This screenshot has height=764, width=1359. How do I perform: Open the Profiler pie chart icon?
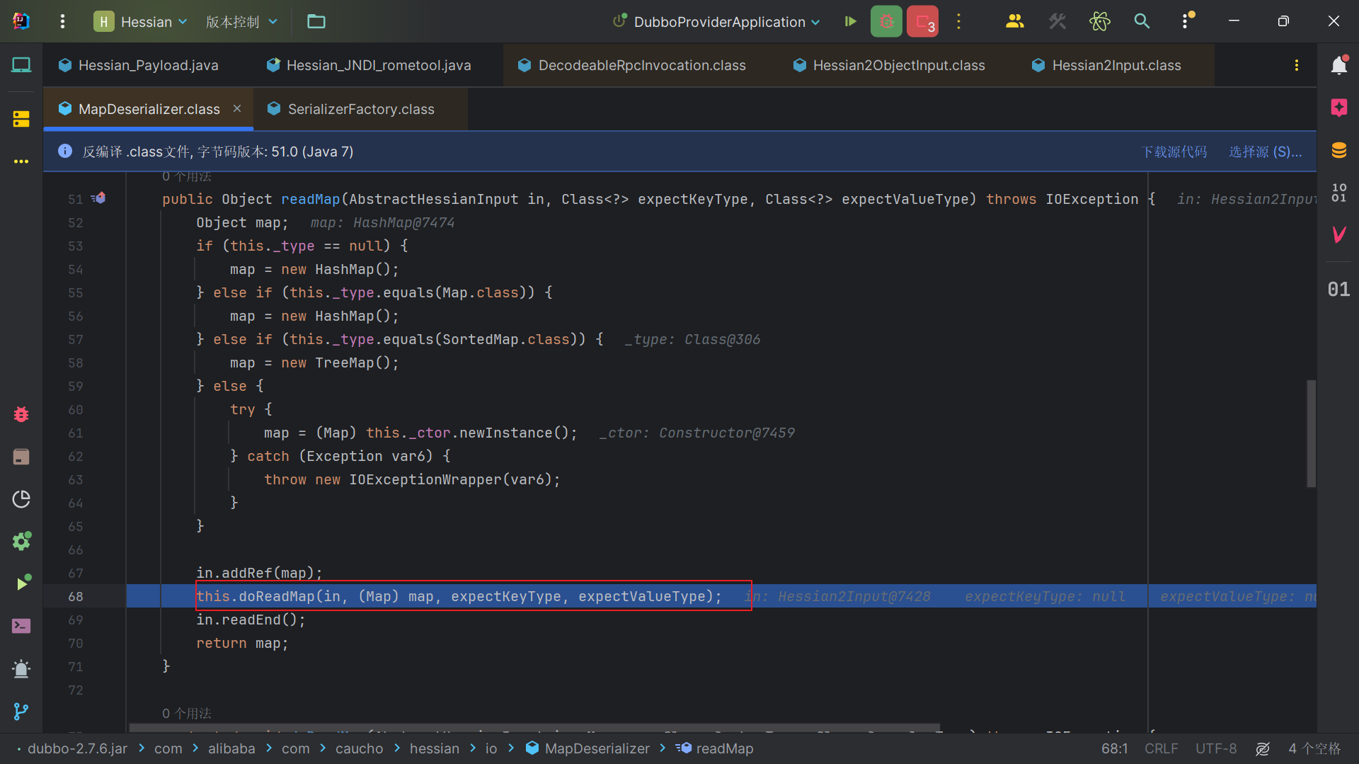pyautogui.click(x=21, y=499)
